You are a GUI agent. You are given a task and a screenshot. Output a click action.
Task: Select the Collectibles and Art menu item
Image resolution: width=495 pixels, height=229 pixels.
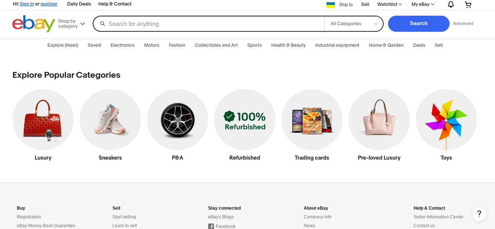pyautogui.click(x=216, y=45)
